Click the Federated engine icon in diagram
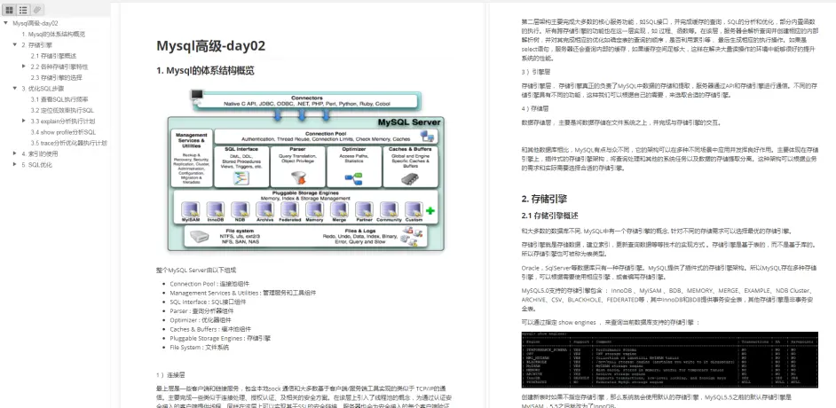The image size is (836, 408). coord(289,209)
